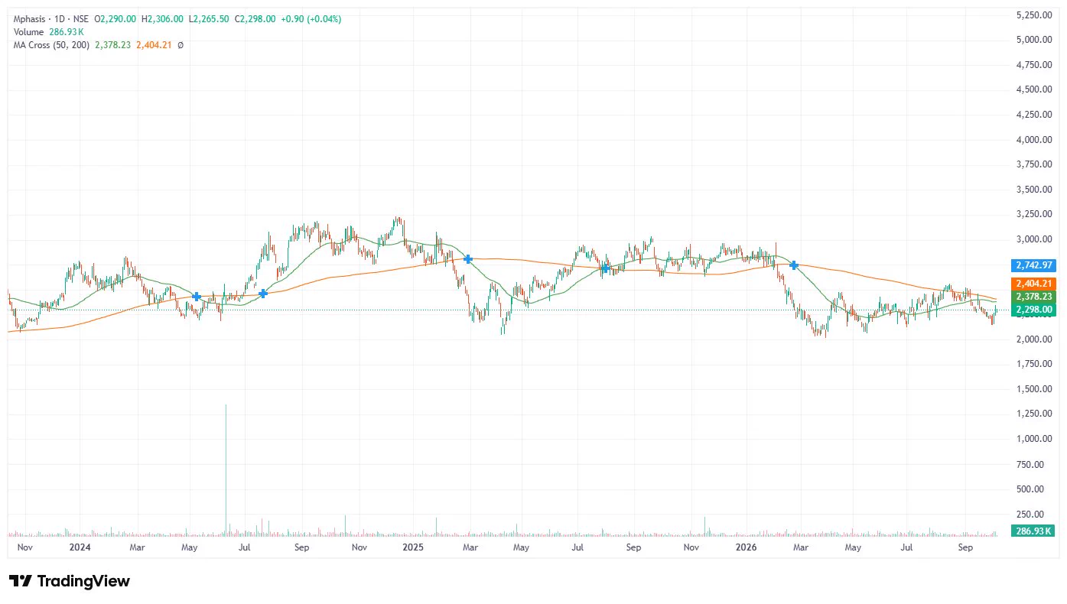Click the 1,750.00 price axis label
Screen dimensions: 1067x604
tap(1035, 364)
